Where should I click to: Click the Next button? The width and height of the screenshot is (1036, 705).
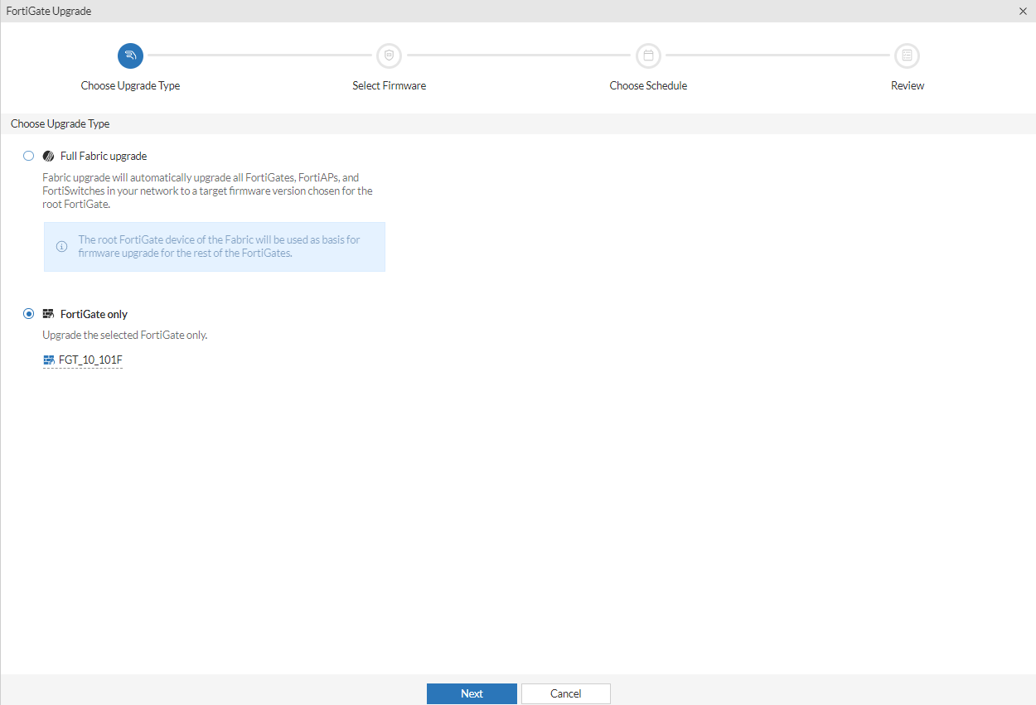[x=472, y=693]
